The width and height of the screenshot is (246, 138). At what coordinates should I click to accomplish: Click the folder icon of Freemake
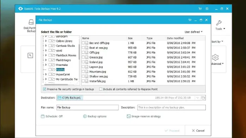tap(54, 65)
